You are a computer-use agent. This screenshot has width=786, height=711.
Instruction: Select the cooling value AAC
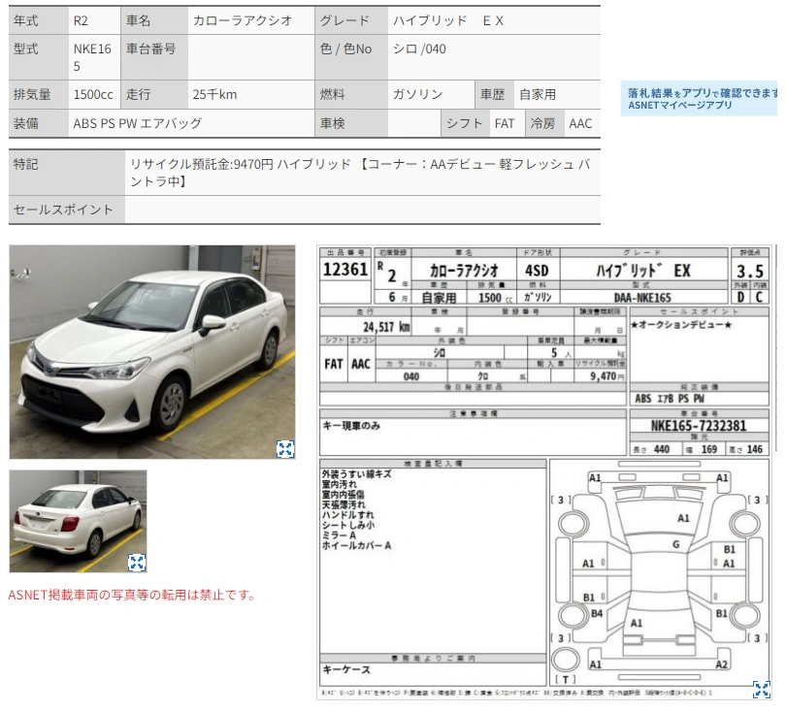pyautogui.click(x=580, y=123)
